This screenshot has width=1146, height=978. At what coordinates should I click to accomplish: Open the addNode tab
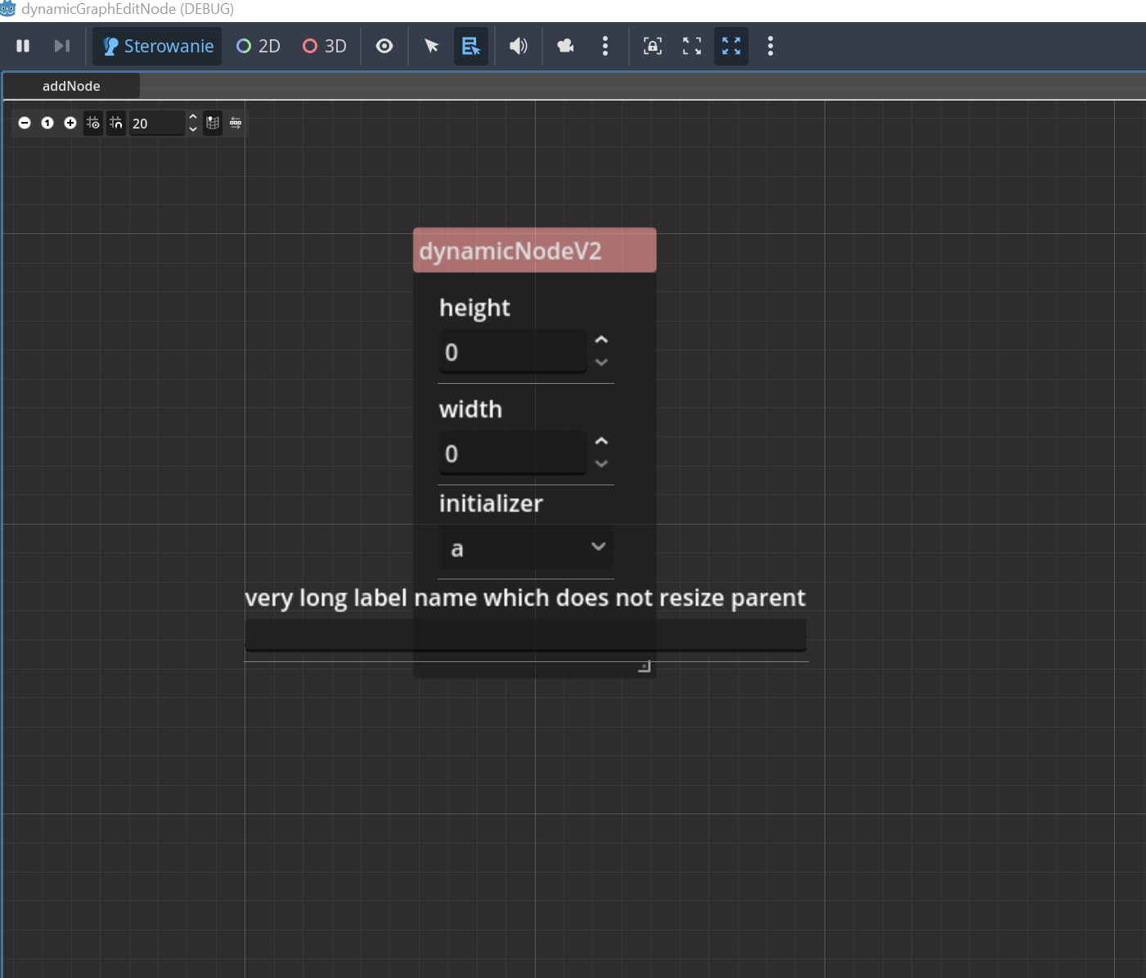pos(71,86)
